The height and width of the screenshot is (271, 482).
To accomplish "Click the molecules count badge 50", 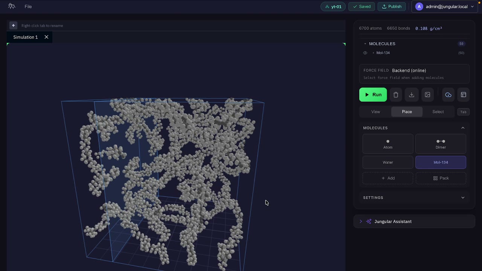I will [461, 44].
